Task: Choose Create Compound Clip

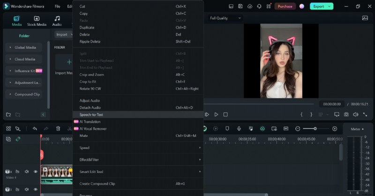Action: point(138,184)
